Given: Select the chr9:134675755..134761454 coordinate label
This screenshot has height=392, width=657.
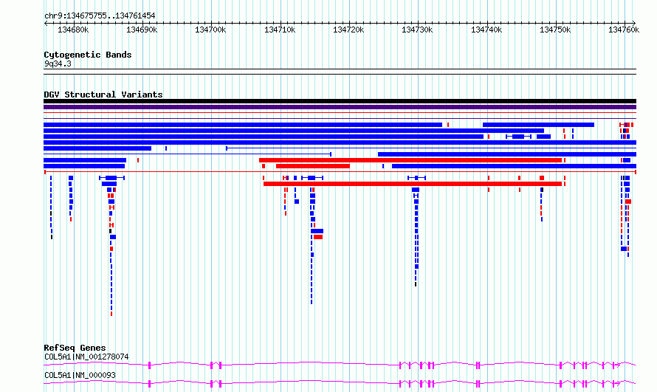Looking at the screenshot, I should [100, 16].
